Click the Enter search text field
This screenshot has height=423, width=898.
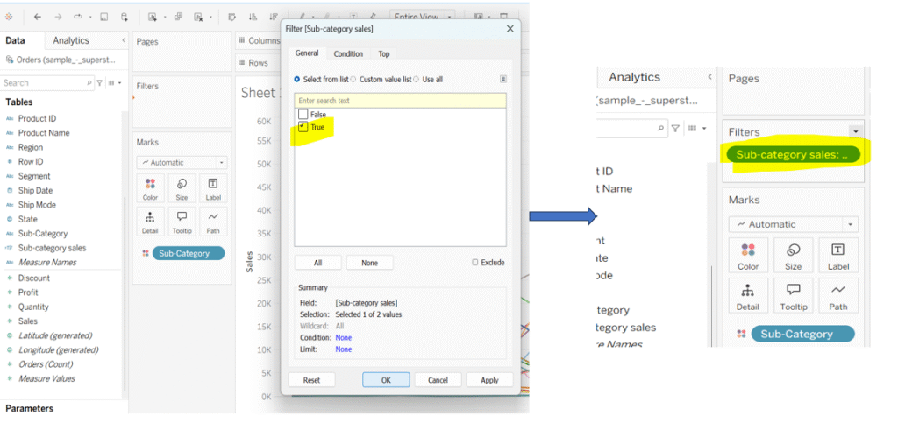[400, 101]
